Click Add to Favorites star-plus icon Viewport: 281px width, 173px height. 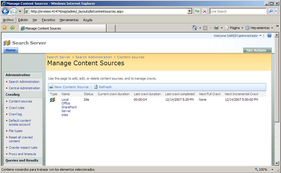tap(12, 28)
